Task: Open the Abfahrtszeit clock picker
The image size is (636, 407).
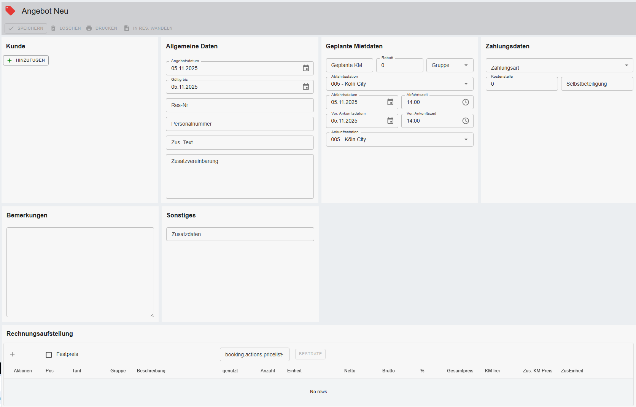Action: (x=466, y=102)
